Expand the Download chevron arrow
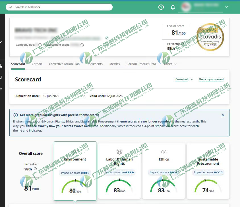Viewport: 240px width, 207px height. 192,79
